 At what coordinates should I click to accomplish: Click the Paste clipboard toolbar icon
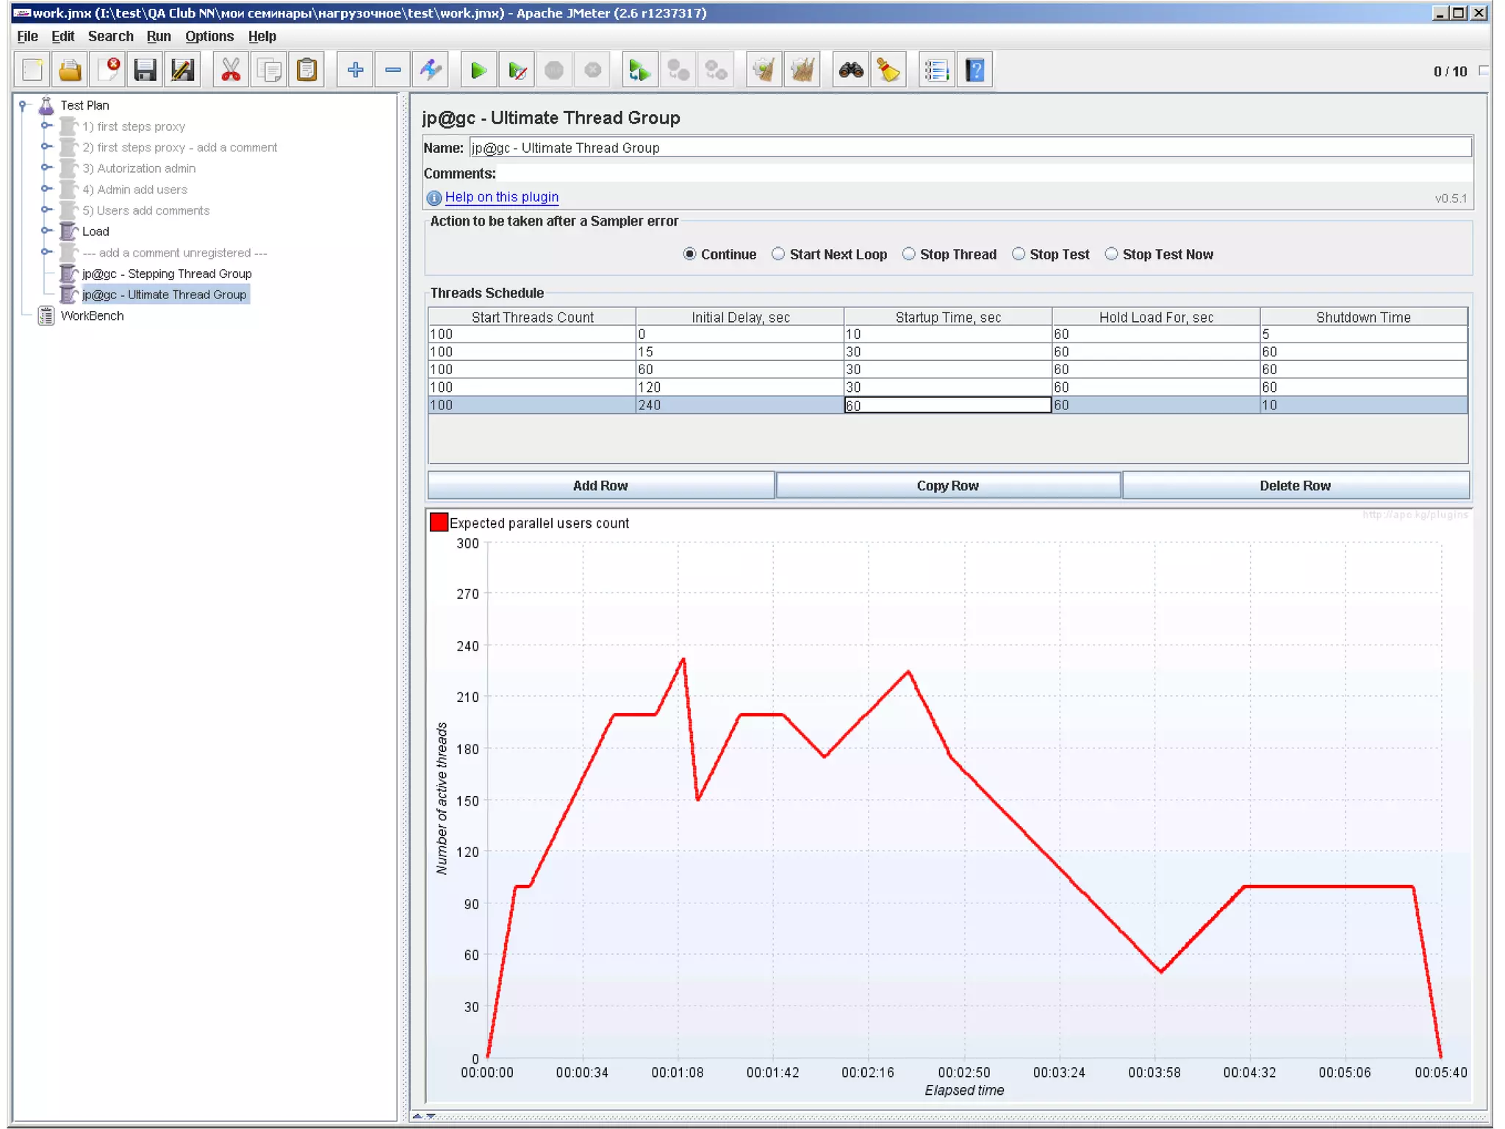coord(307,71)
